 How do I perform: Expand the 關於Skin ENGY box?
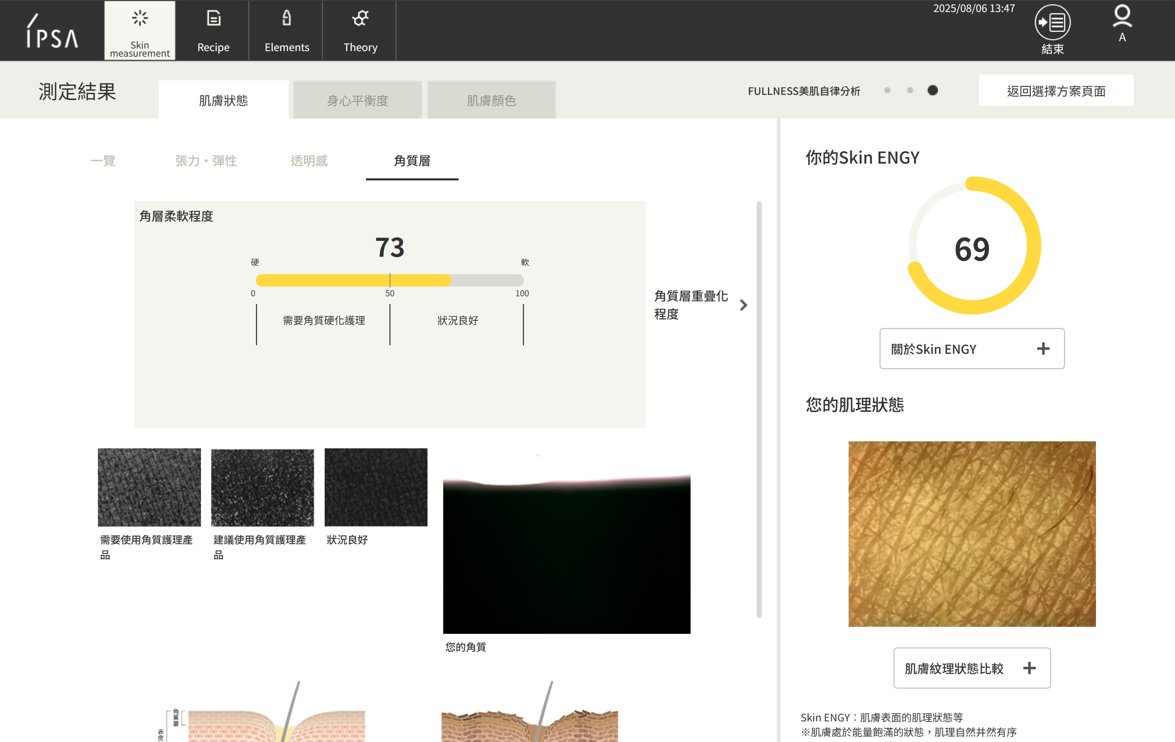pos(933,349)
